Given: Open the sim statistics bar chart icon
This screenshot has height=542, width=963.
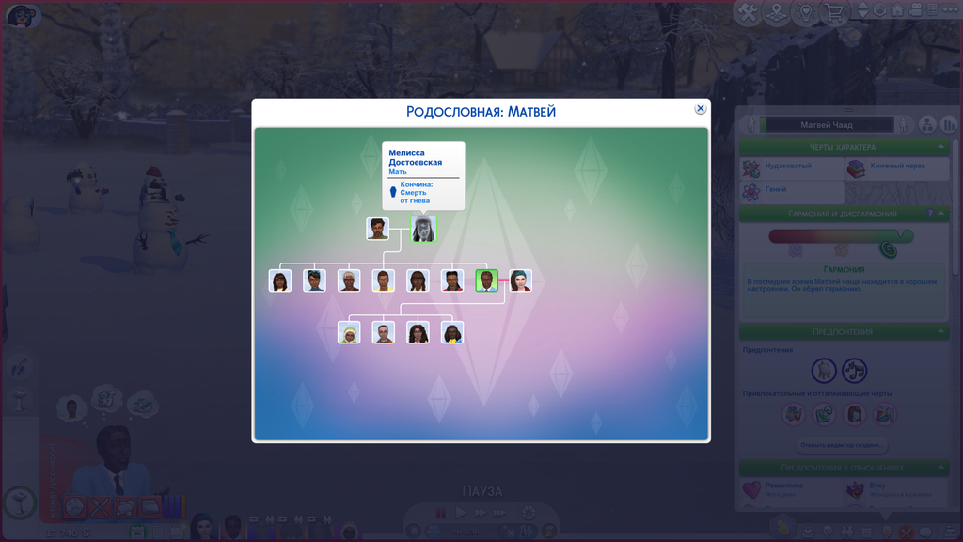Looking at the screenshot, I should click(x=950, y=125).
